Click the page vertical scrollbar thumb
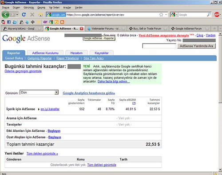 (220, 69)
